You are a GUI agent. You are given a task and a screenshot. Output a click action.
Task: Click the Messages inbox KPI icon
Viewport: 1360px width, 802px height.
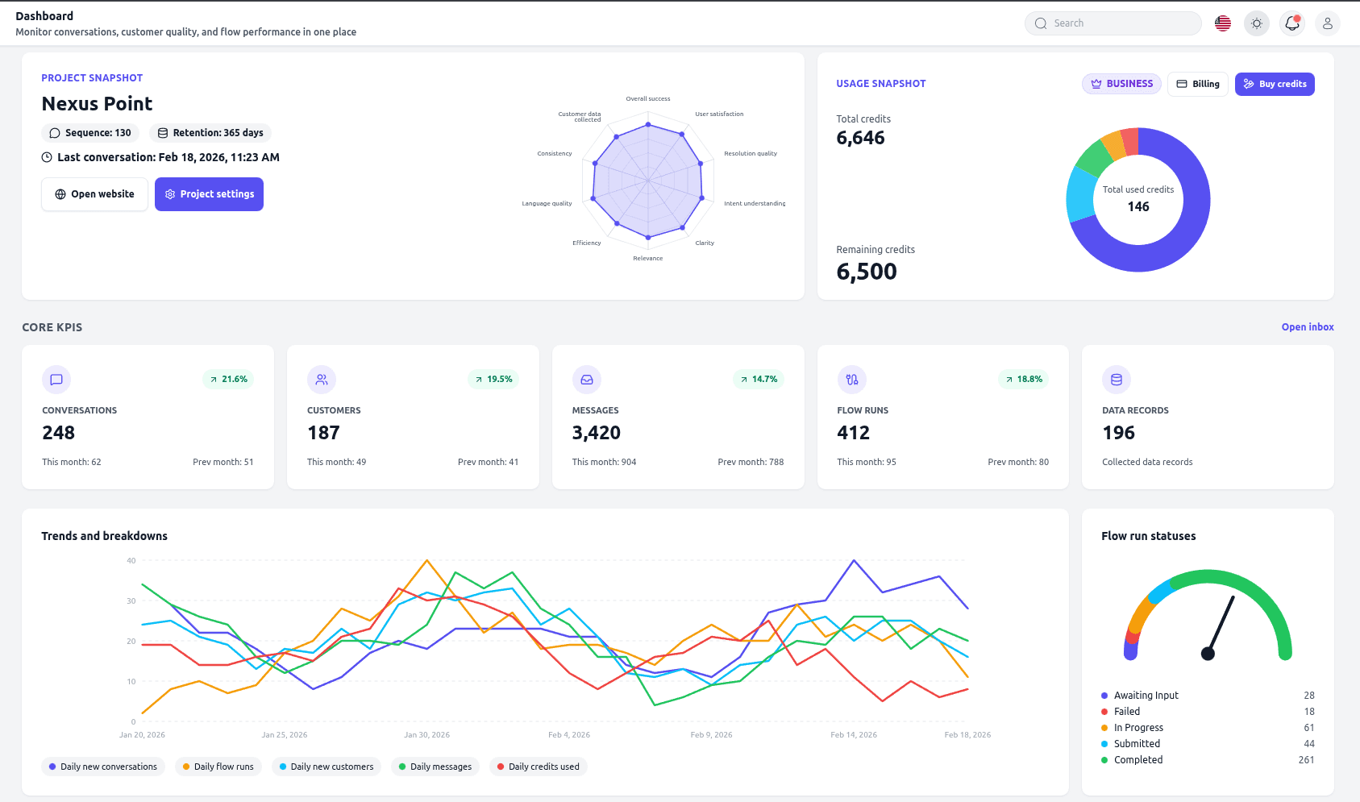[x=586, y=380]
